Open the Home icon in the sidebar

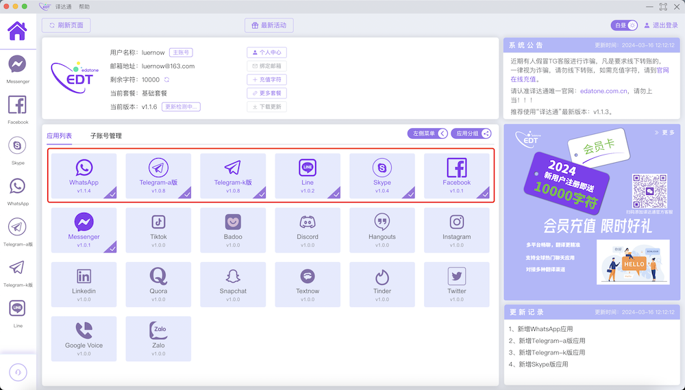pos(17,31)
